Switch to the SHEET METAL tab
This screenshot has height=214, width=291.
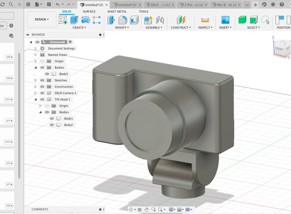(x=117, y=12)
